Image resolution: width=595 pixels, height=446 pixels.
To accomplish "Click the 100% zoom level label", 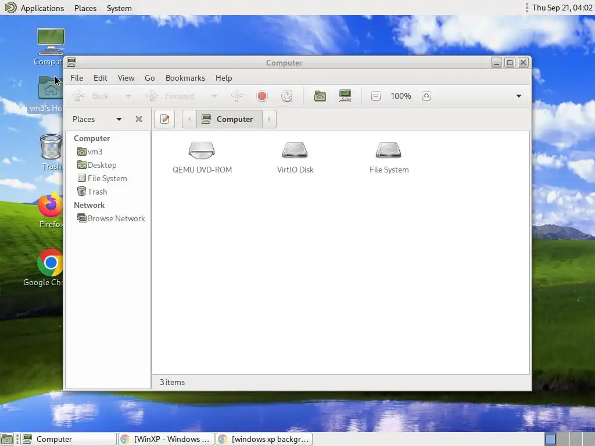I will tap(401, 96).
